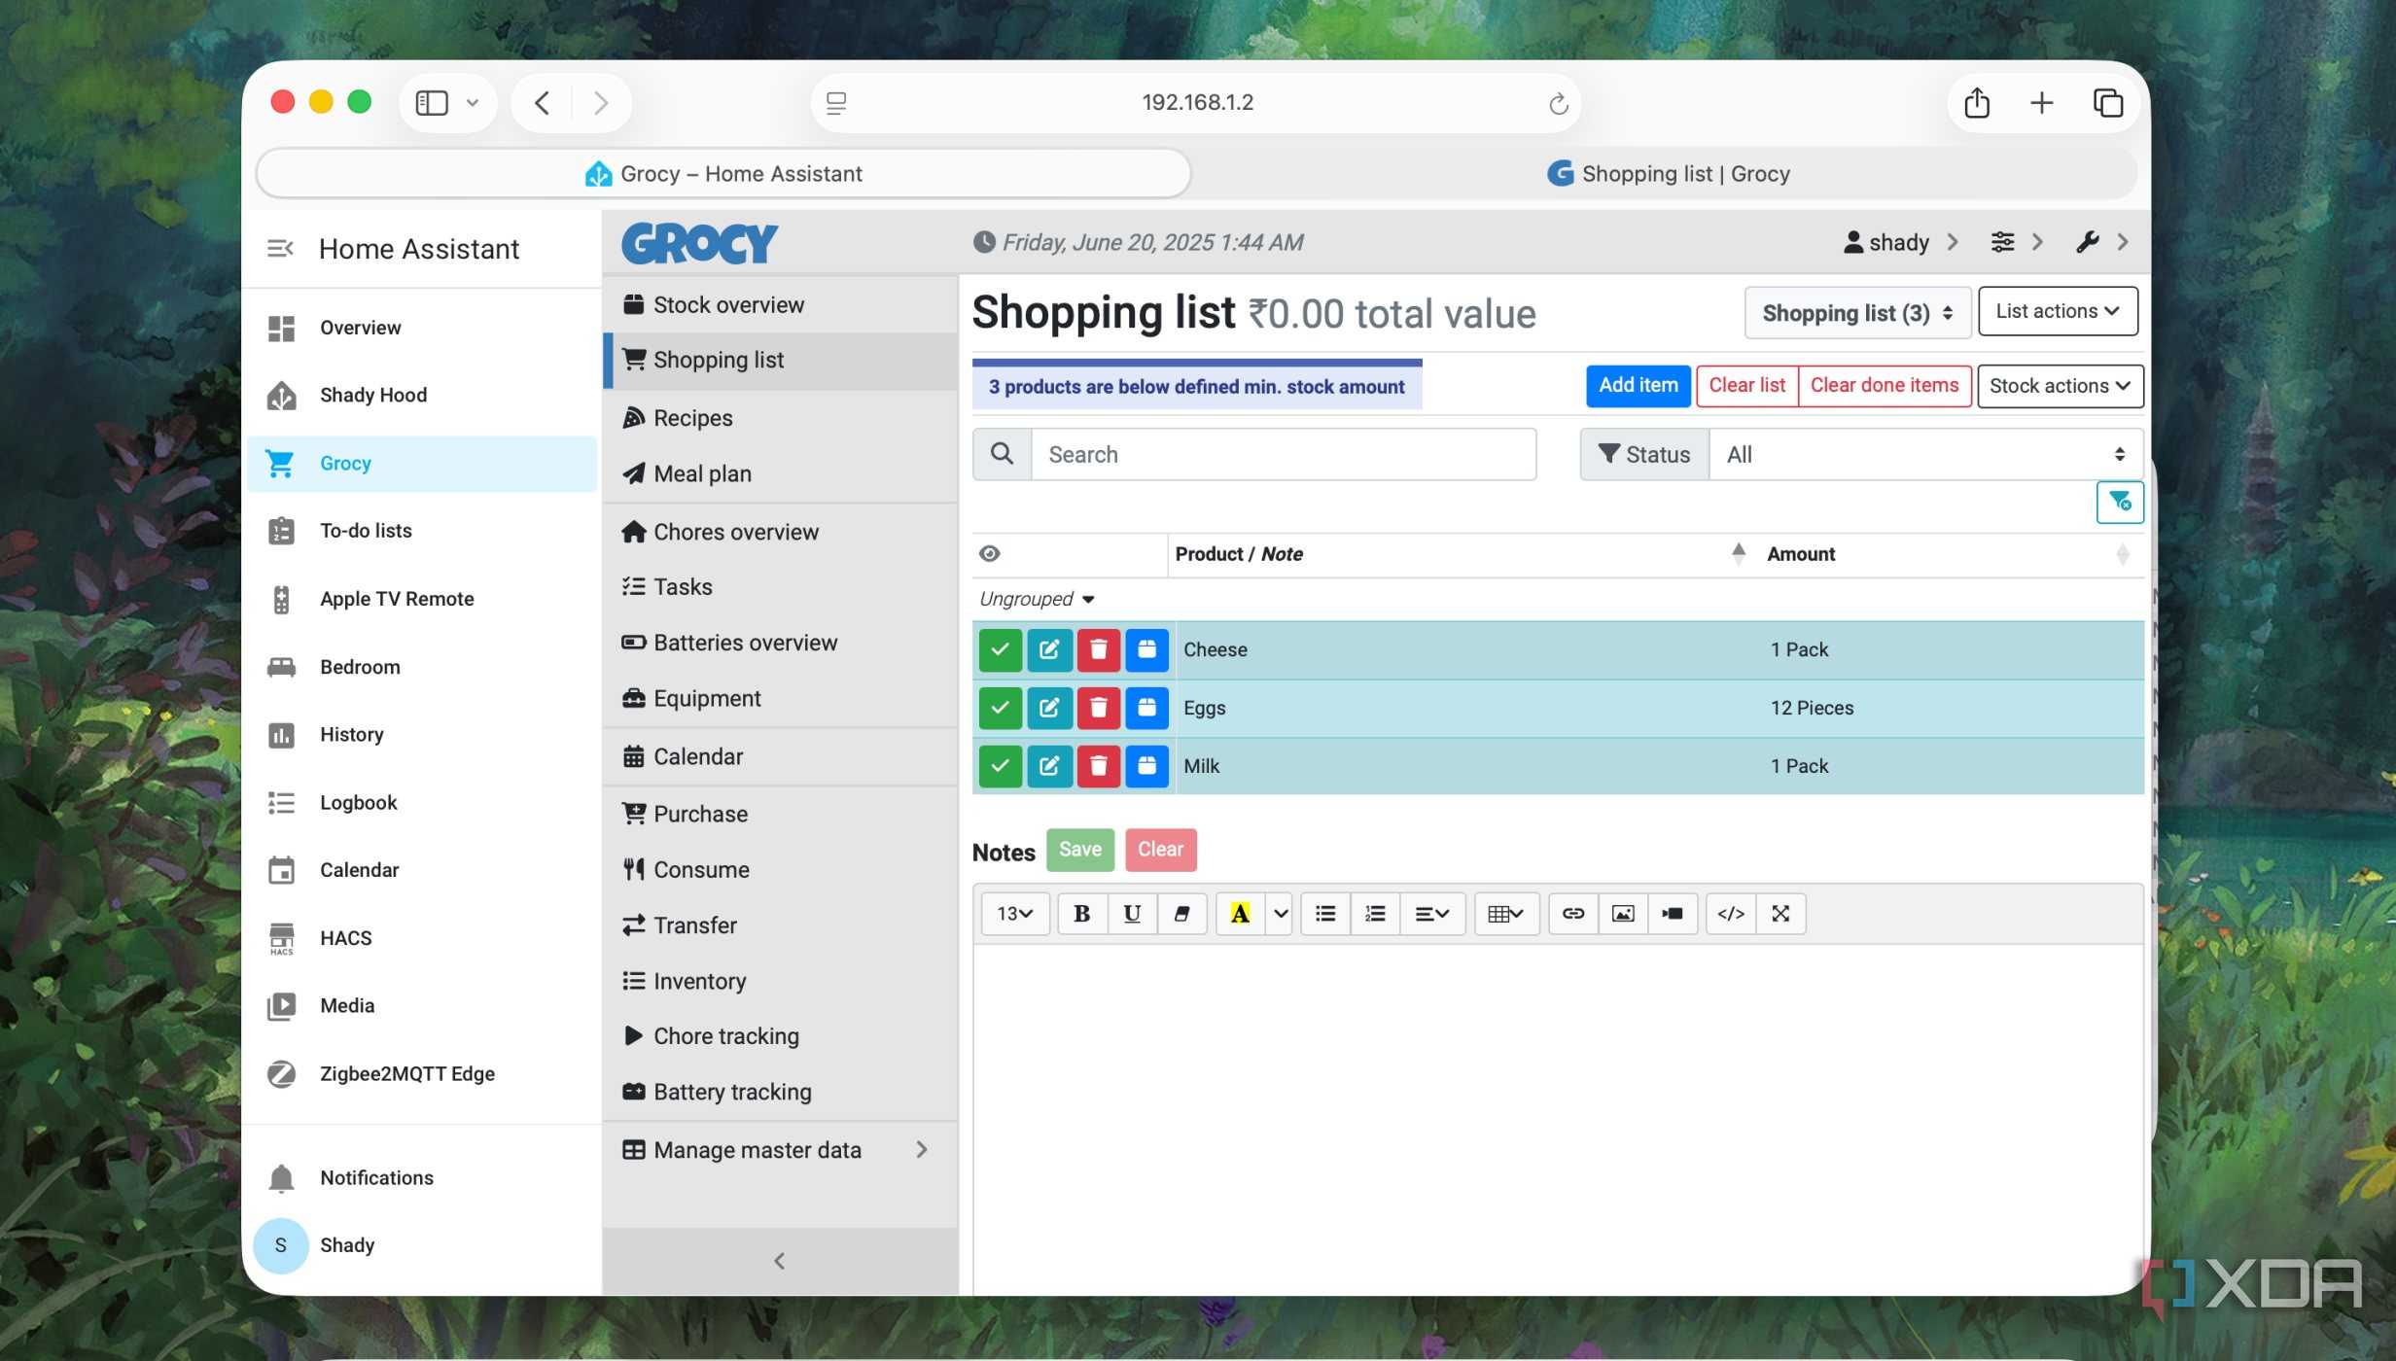Screen dimensions: 2396x1361
Task: Toggle bold in Notes editor
Action: (1081, 914)
